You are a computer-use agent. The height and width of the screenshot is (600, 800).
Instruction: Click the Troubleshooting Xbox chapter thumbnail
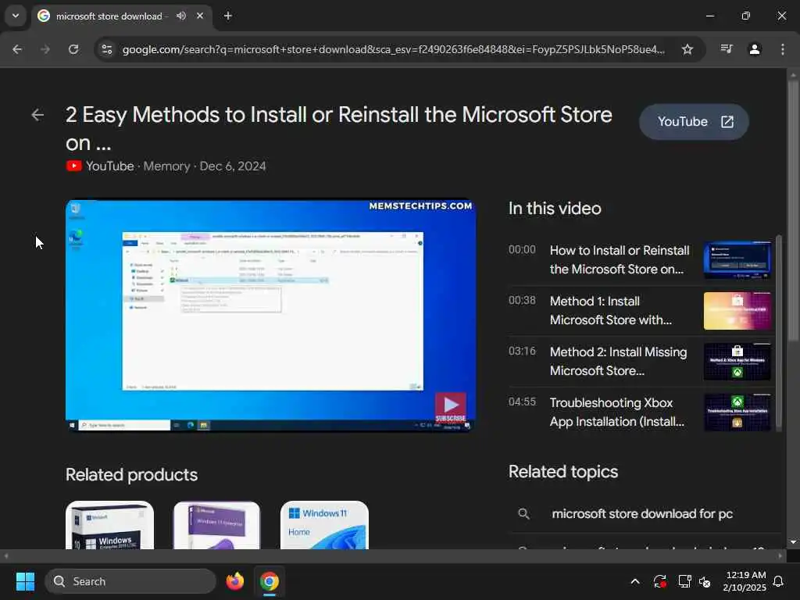737,412
